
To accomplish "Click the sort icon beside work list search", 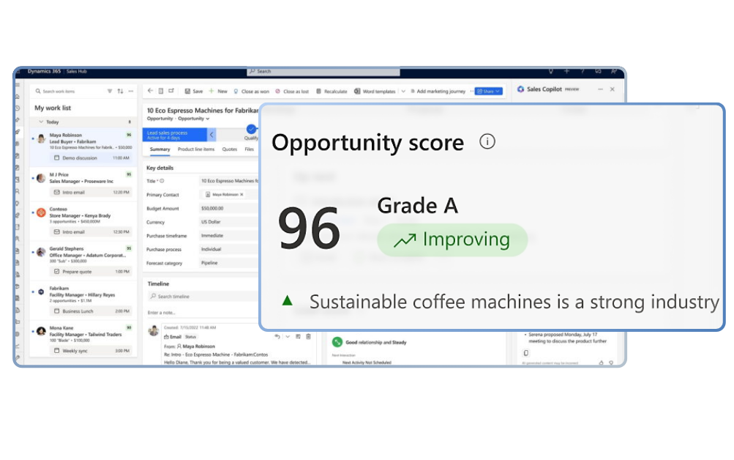I will coord(120,92).
